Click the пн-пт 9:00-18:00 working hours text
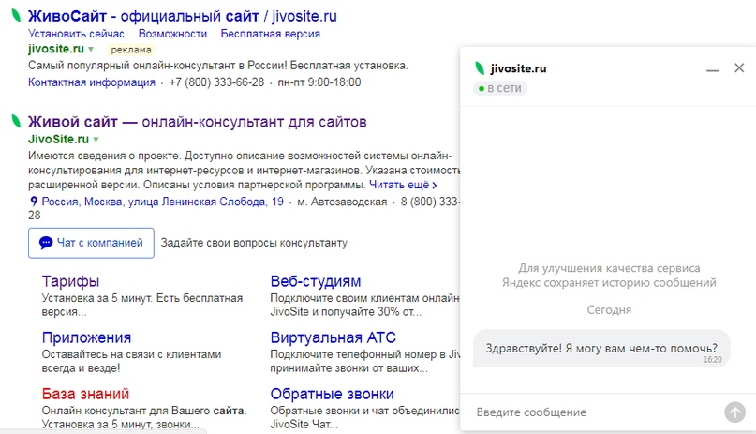The width and height of the screenshot is (756, 434). click(319, 82)
